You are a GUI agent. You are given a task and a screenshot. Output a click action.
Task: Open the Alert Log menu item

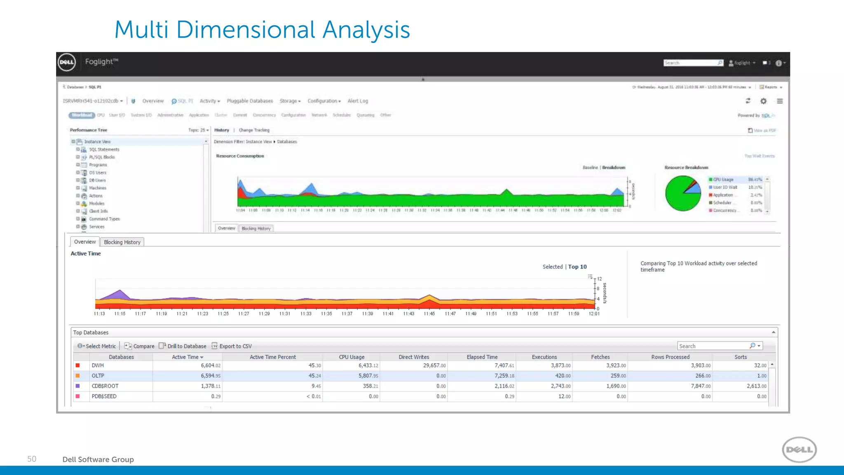(x=358, y=101)
